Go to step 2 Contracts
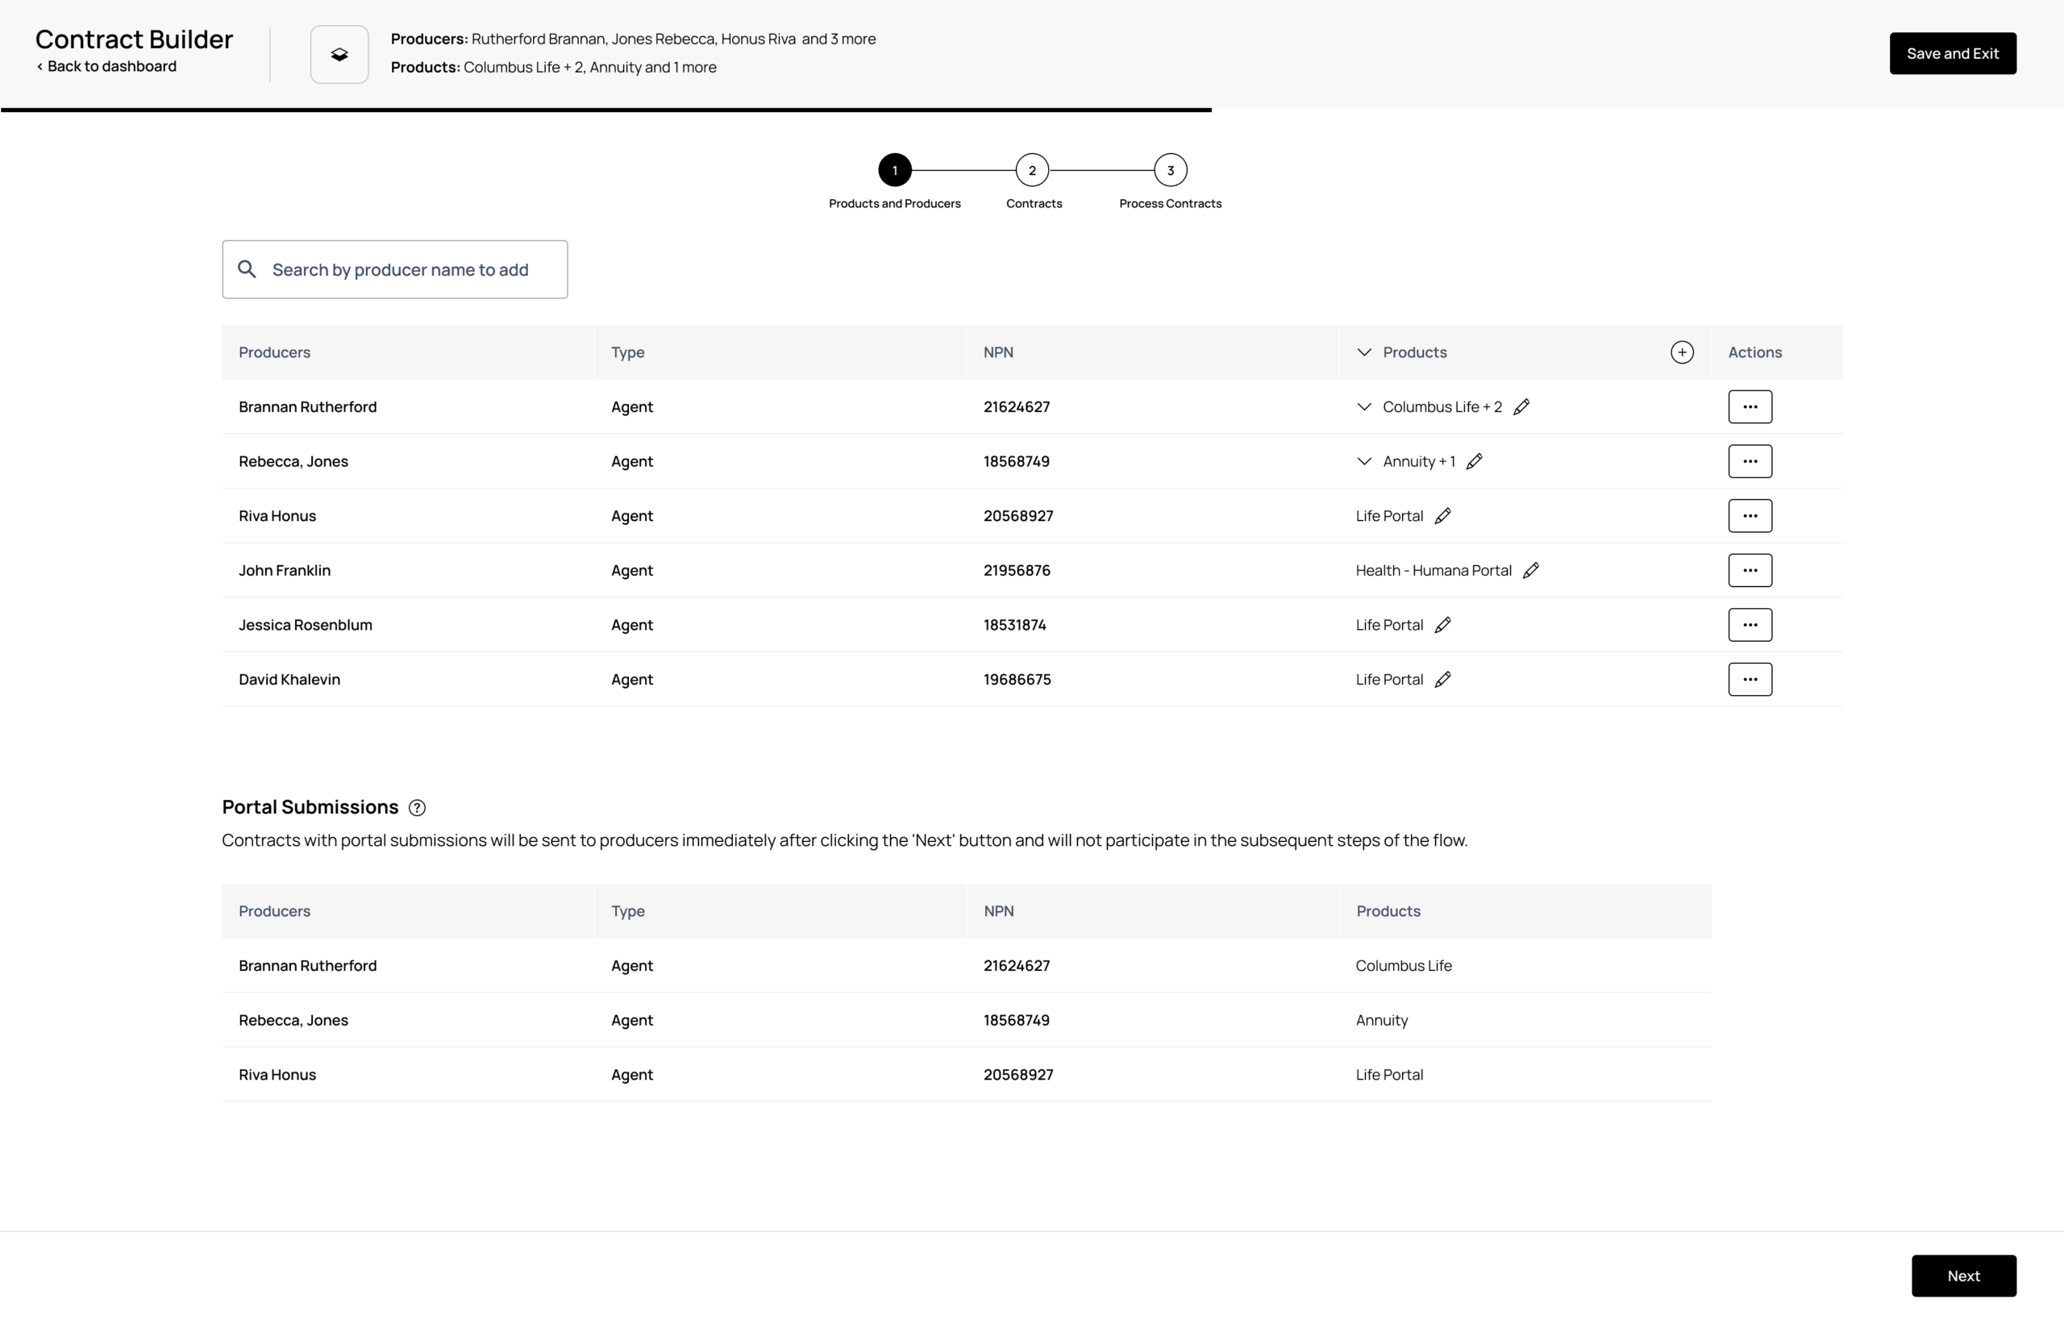The height and width of the screenshot is (1320, 2064). point(1032,171)
